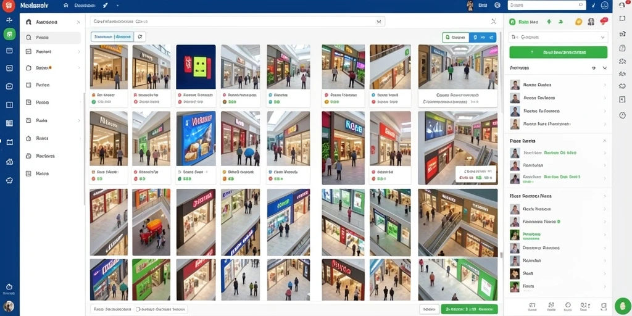The height and width of the screenshot is (316, 632).
Task: Click the person avatar in the top blue bar
Action: (x=470, y=5)
